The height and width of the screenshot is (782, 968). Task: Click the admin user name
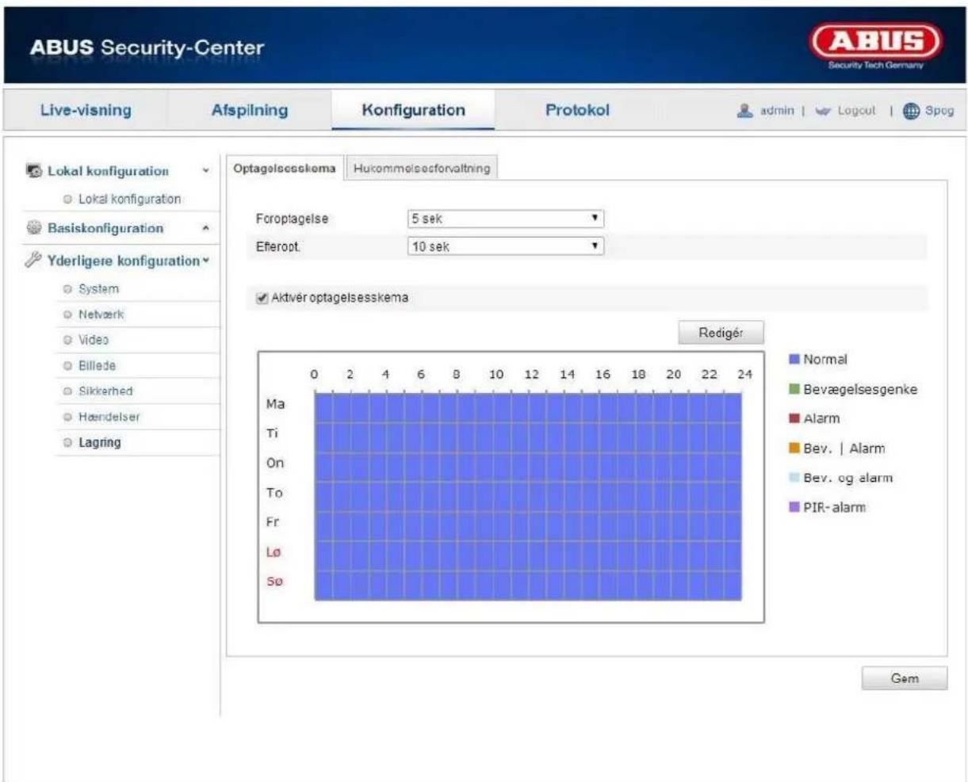click(777, 111)
